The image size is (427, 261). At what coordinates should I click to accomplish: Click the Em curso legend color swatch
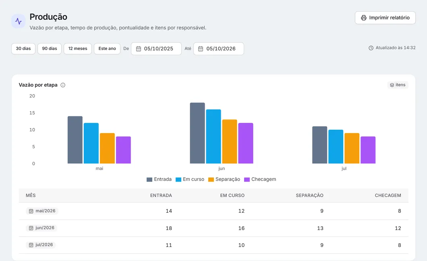click(x=178, y=179)
